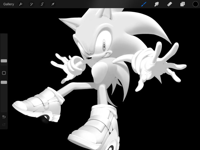Open the Adjustments magic wand menu
This screenshot has width=200, height=150.
point(31,4)
